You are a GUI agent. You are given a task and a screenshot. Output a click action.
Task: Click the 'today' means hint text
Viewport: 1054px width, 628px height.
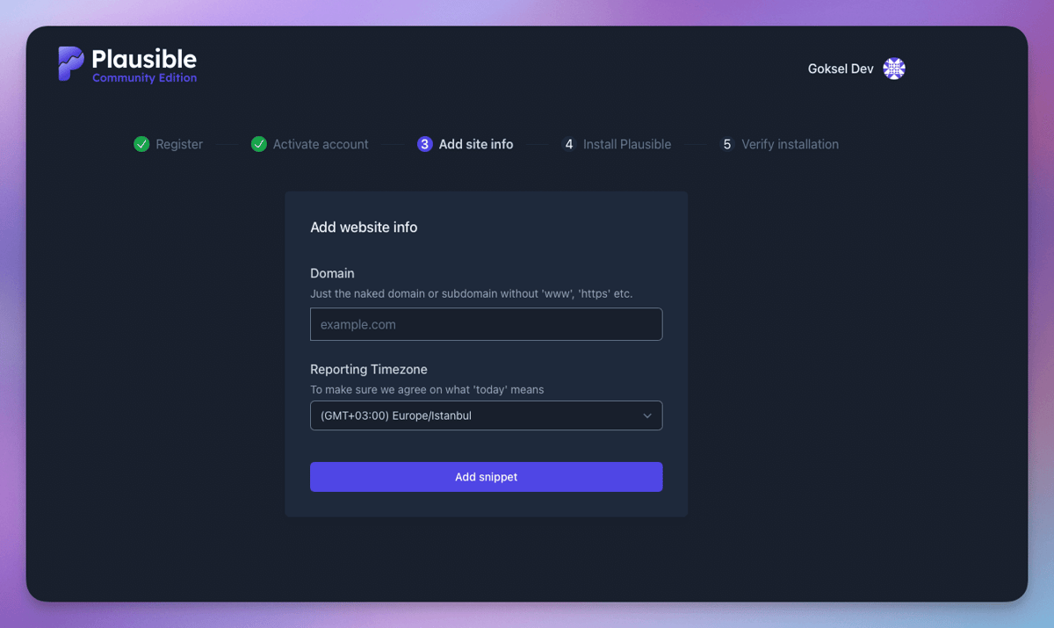point(427,390)
